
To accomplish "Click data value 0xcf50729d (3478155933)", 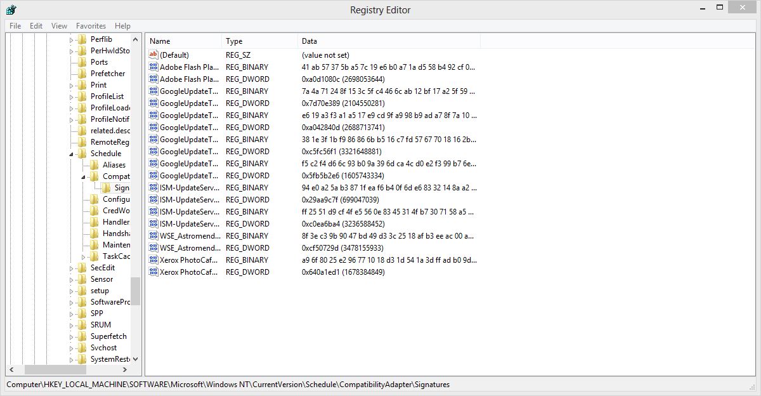I will click(342, 248).
